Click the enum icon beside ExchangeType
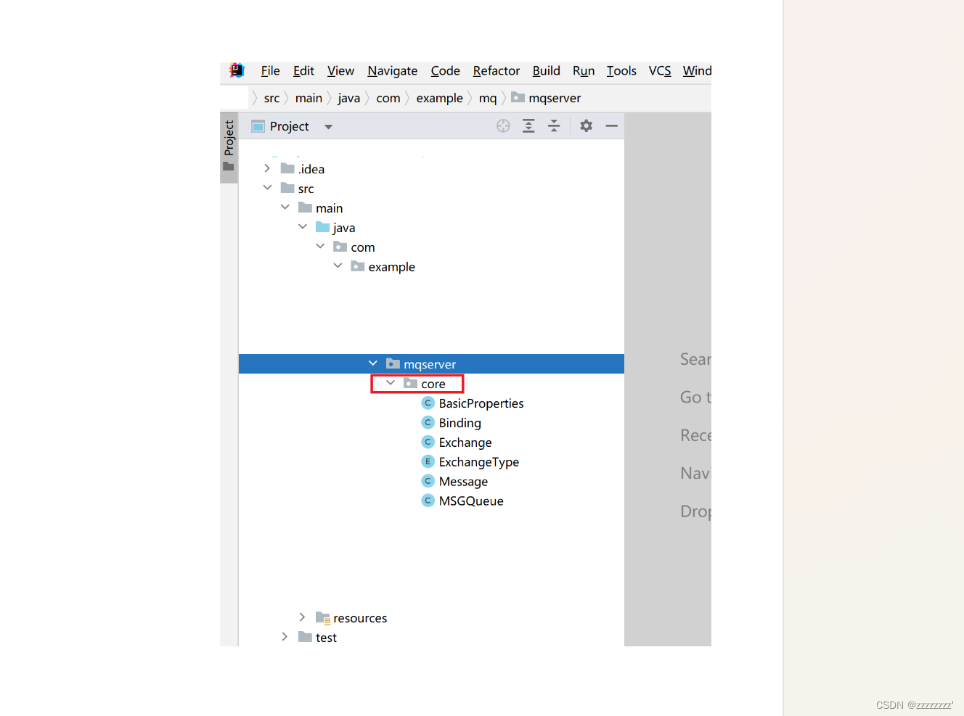The width and height of the screenshot is (964, 716). point(428,461)
